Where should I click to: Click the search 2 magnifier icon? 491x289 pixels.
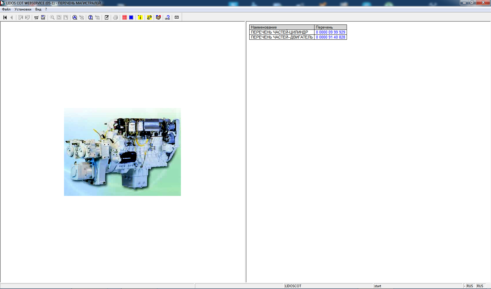point(90,17)
